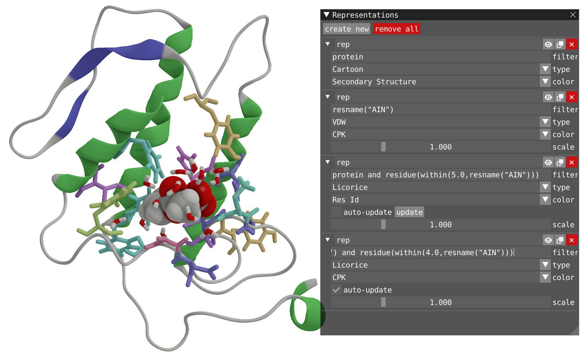The height and width of the screenshot is (353, 581).
Task: Disable the checked auto-update checkbox
Action: click(x=336, y=290)
